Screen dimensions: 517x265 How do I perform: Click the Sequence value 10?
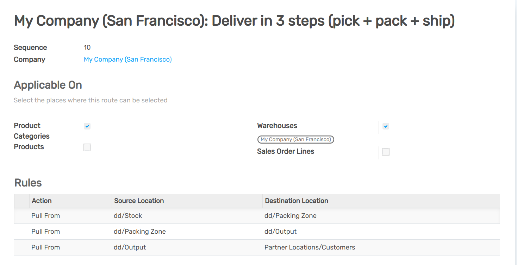tap(87, 48)
